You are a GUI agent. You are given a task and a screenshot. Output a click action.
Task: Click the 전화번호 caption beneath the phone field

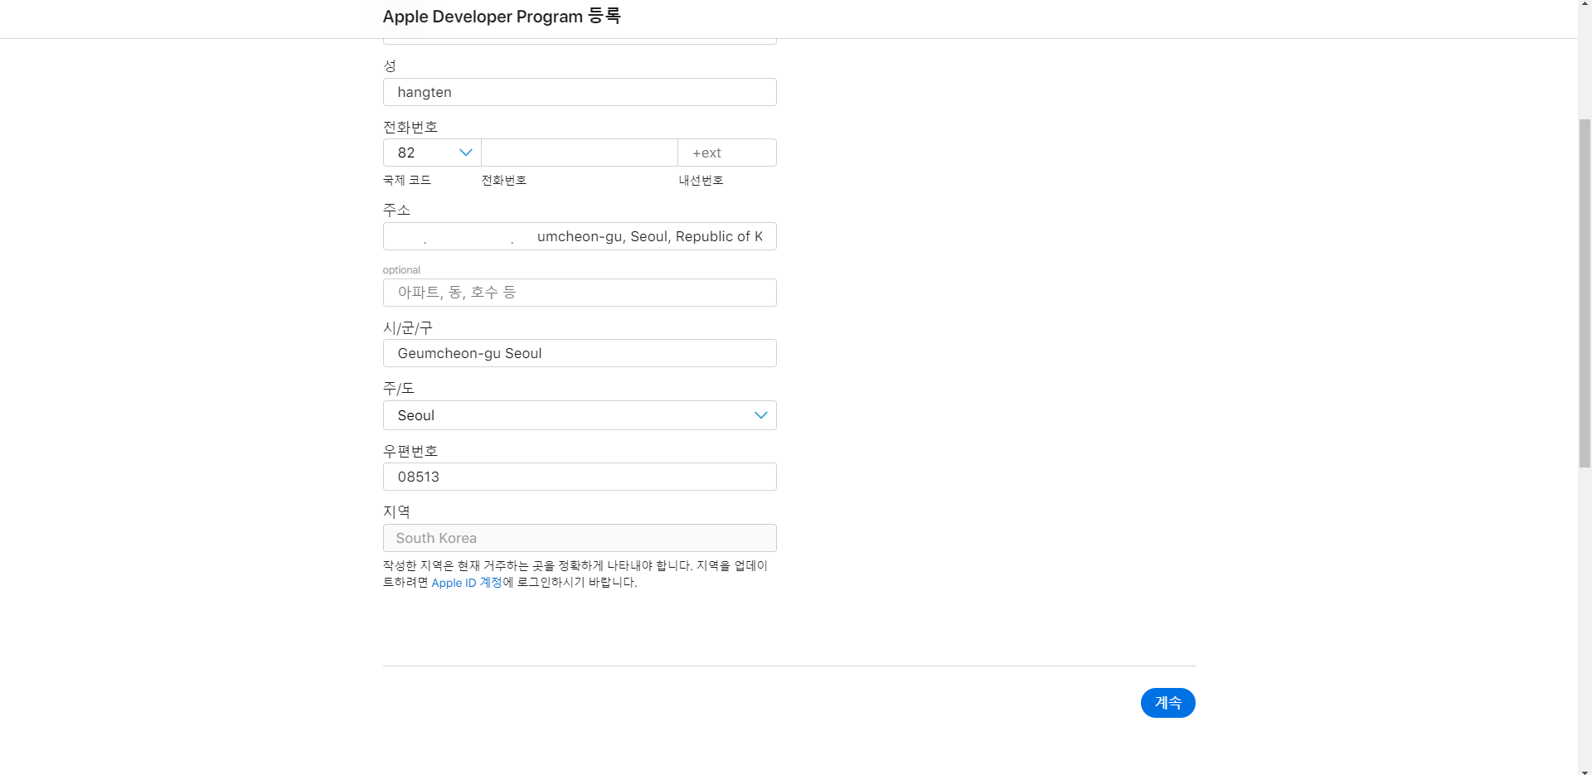point(504,180)
